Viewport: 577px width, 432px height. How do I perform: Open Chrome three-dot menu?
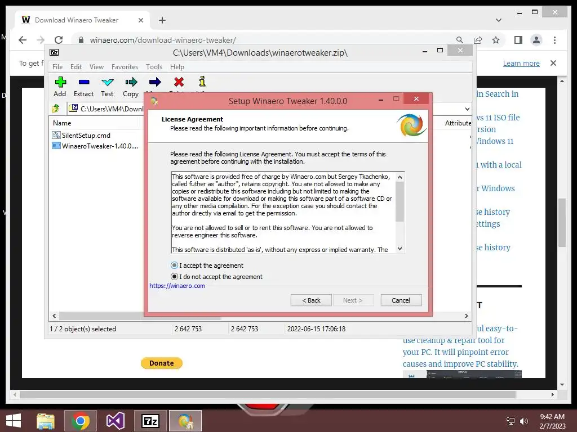(554, 40)
